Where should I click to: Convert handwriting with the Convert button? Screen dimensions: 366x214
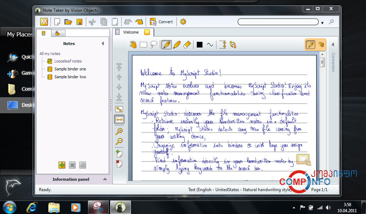point(161,22)
